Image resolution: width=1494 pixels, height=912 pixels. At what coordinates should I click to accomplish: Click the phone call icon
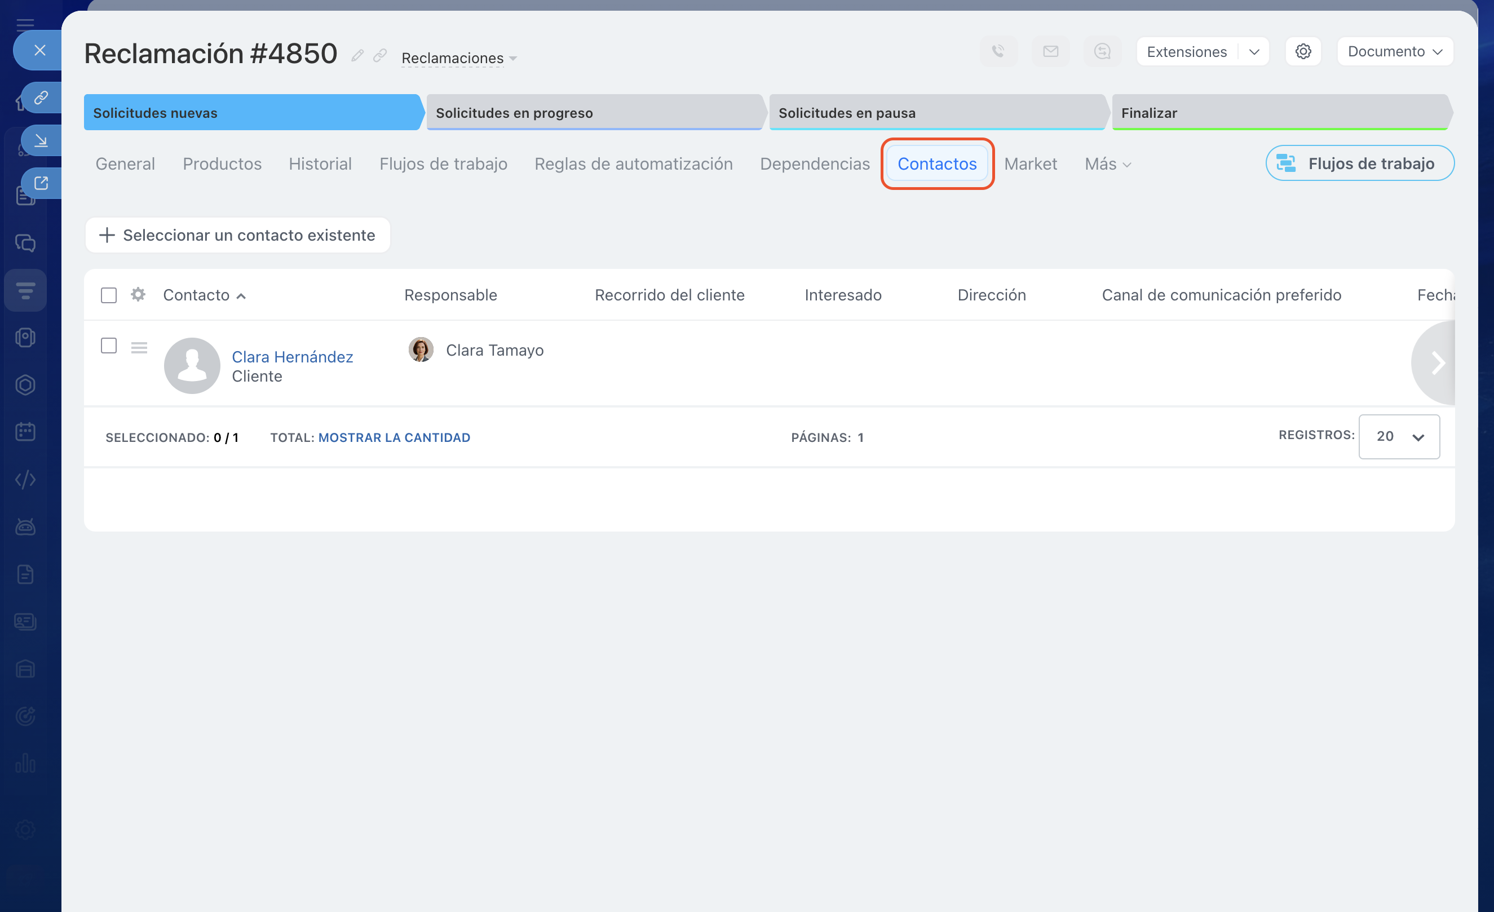coord(998,51)
